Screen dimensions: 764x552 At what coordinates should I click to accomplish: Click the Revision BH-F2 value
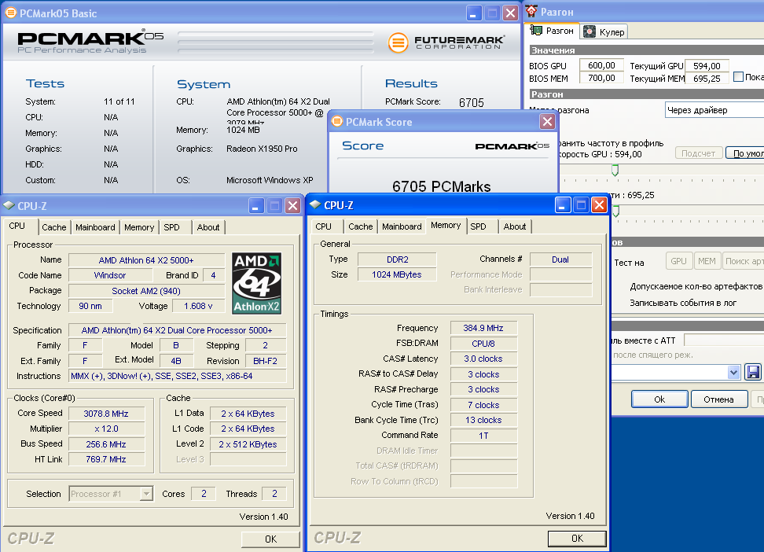tap(265, 361)
